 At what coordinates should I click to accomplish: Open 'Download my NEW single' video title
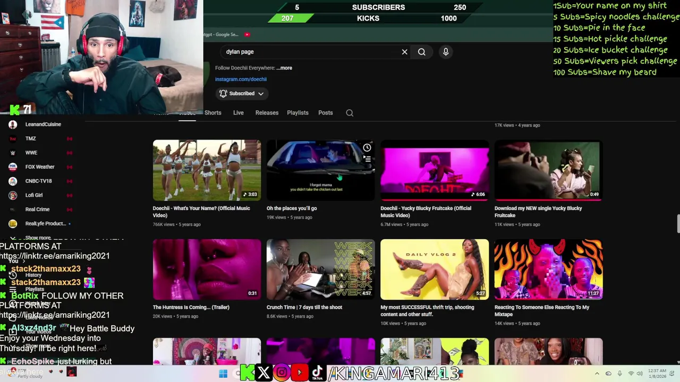point(538,212)
